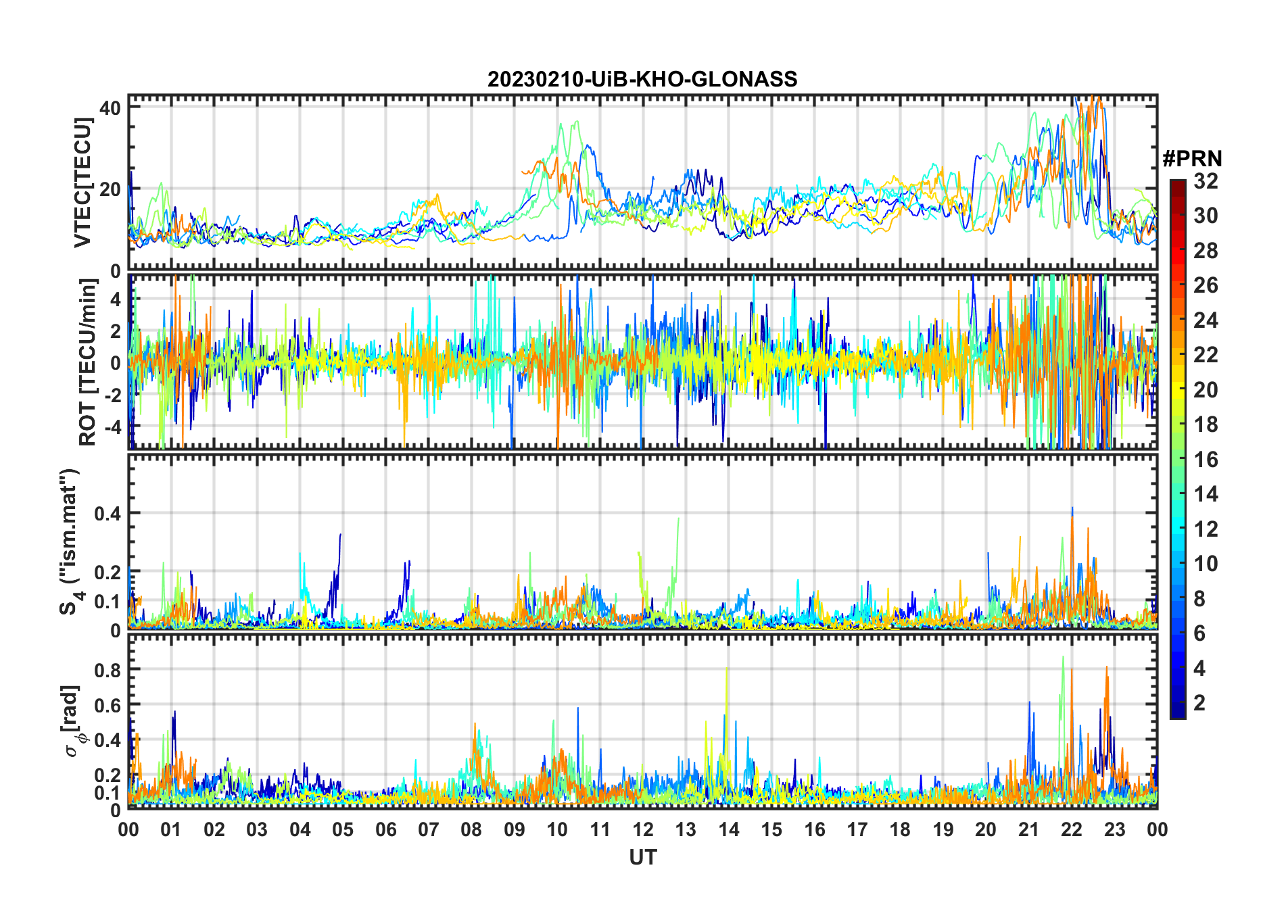Click the #PRN colorbar title
This screenshot has height=899, width=1286.
[1192, 159]
